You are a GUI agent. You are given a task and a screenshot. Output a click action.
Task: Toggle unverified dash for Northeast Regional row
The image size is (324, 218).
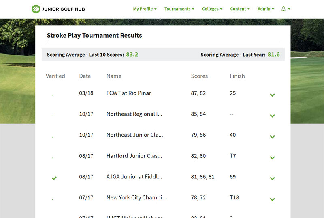52,116
